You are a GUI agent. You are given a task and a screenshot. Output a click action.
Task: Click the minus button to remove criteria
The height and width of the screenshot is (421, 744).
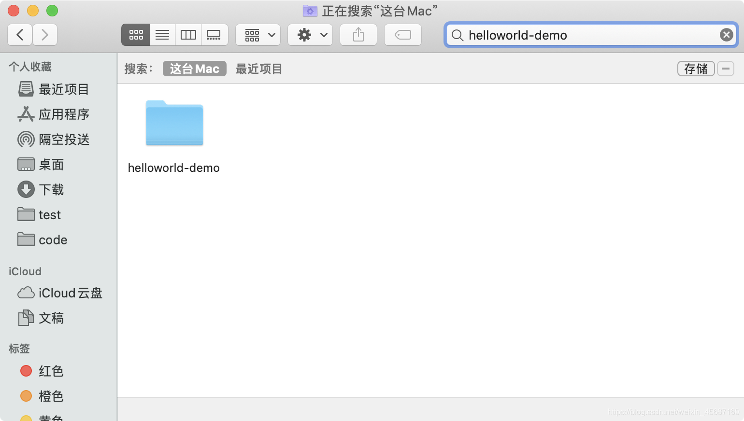(726, 69)
